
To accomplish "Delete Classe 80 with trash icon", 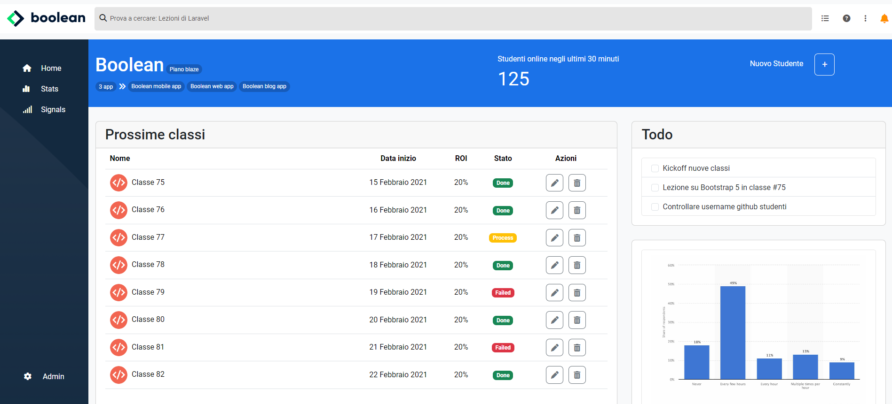I will click(x=577, y=320).
